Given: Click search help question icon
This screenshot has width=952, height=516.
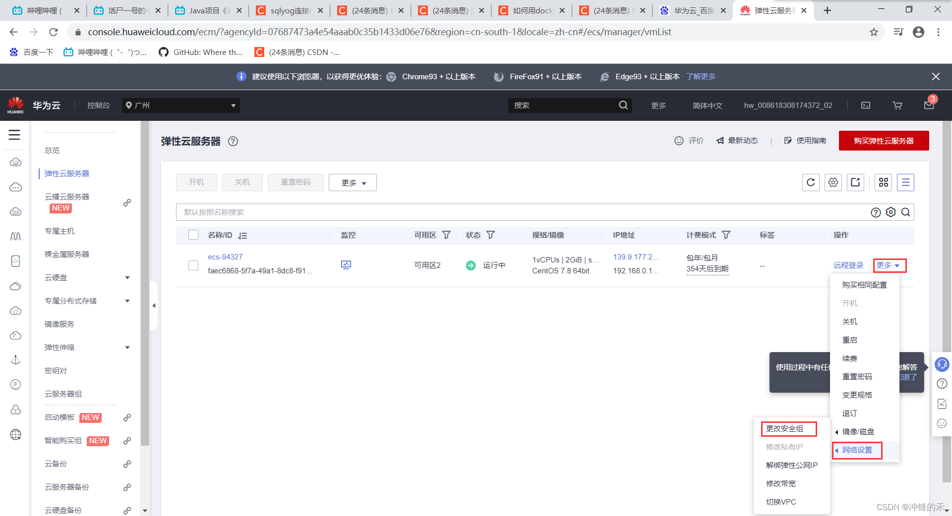Looking at the screenshot, I should [x=876, y=212].
